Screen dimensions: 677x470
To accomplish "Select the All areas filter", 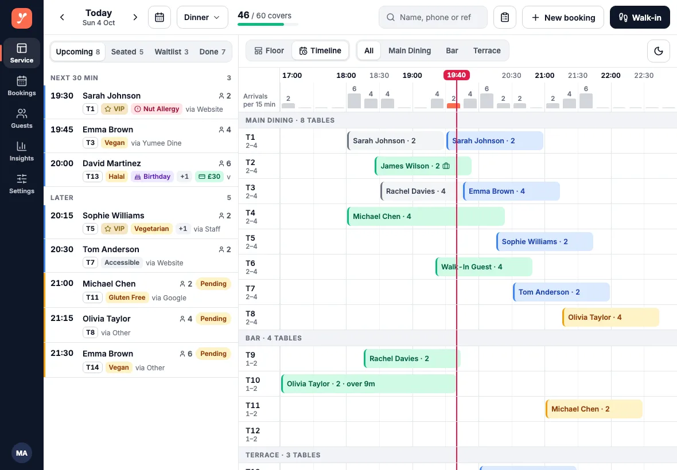I will (x=369, y=51).
